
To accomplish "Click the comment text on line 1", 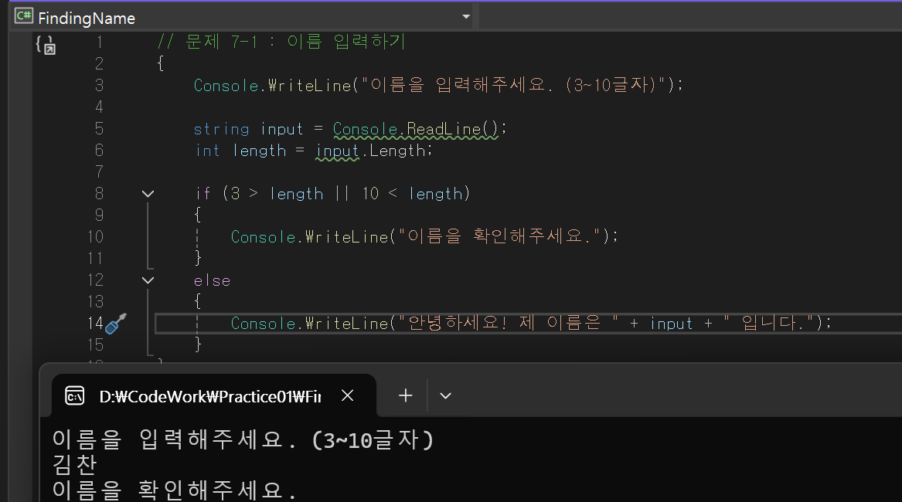I will pyautogui.click(x=282, y=42).
